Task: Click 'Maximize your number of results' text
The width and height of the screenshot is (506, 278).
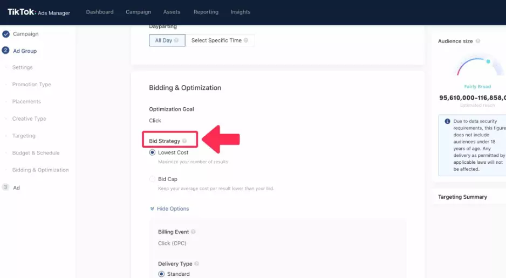Action: tap(193, 162)
